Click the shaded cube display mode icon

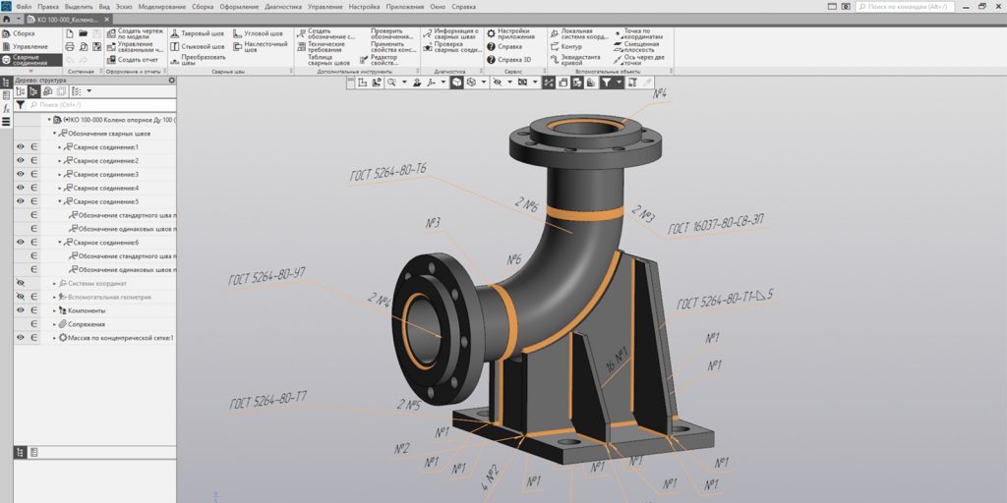coord(456,83)
